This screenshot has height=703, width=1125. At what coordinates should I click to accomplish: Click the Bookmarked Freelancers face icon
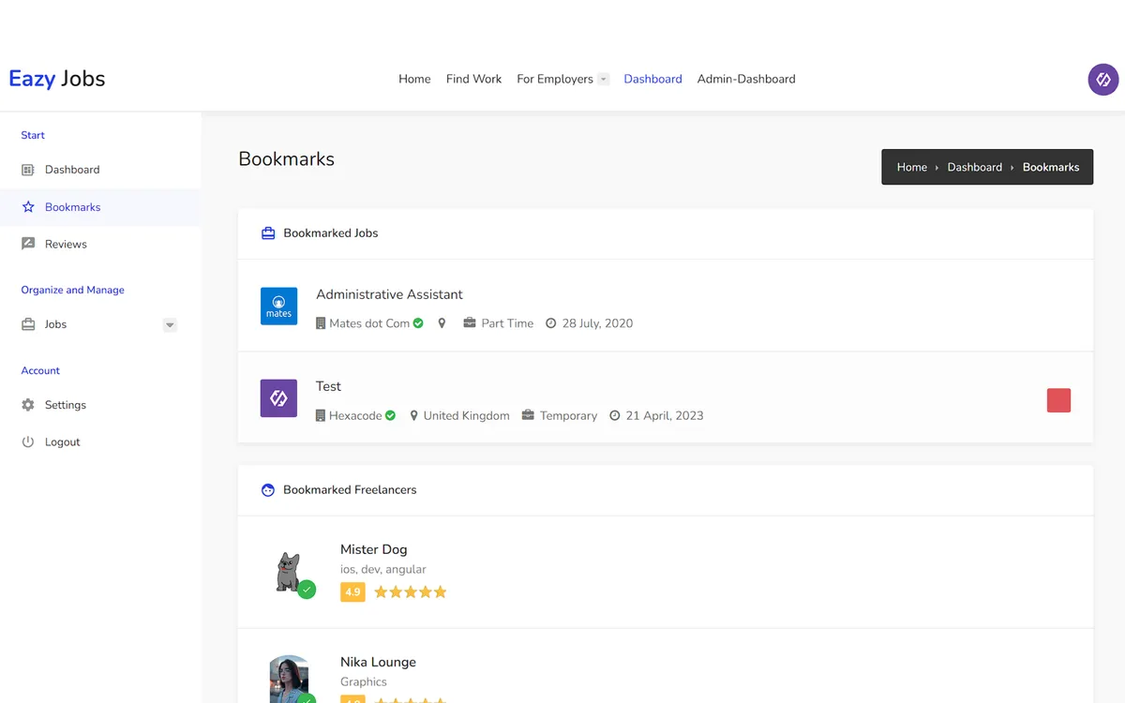click(x=268, y=490)
